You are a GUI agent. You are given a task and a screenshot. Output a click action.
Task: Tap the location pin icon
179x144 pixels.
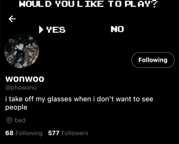(x=9, y=120)
